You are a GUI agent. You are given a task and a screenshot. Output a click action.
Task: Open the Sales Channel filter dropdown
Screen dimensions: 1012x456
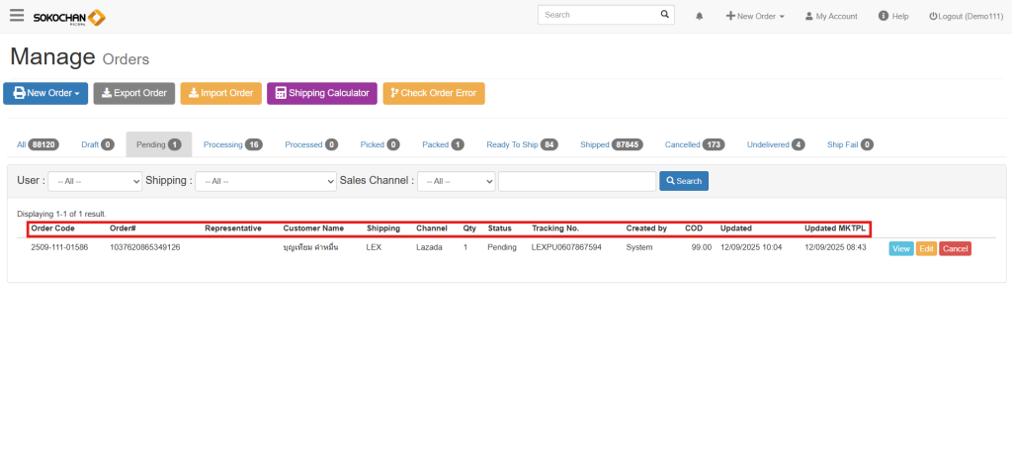click(456, 181)
